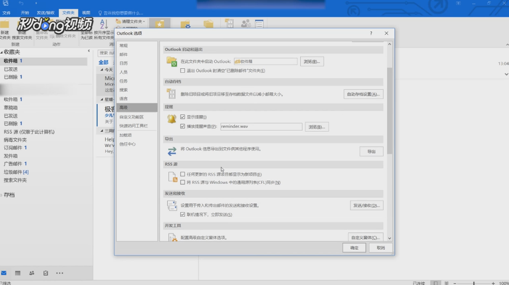The width and height of the screenshot is (509, 285).
Task: Click the folder properties list icon
Action: (259, 24)
